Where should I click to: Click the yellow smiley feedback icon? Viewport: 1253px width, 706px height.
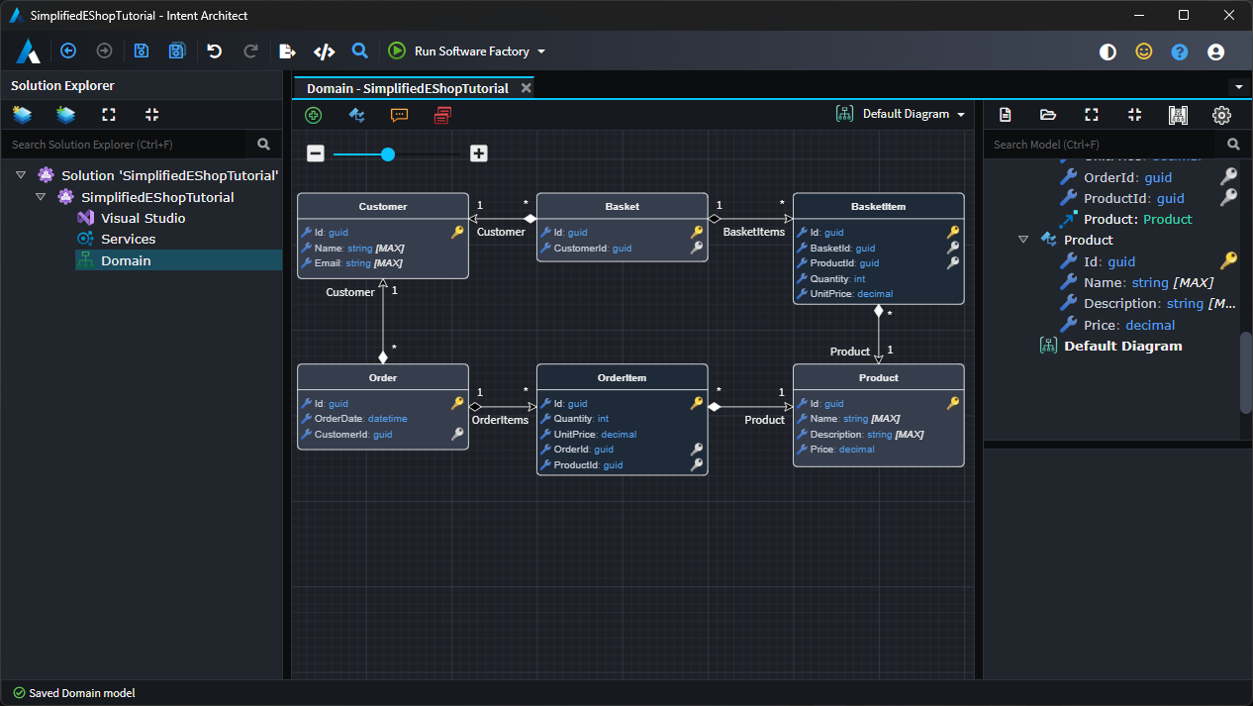click(x=1144, y=51)
